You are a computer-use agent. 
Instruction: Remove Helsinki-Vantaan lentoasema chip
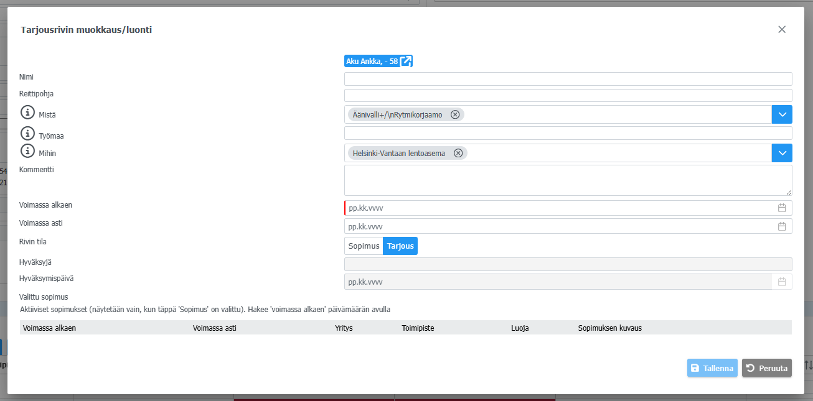coord(458,153)
